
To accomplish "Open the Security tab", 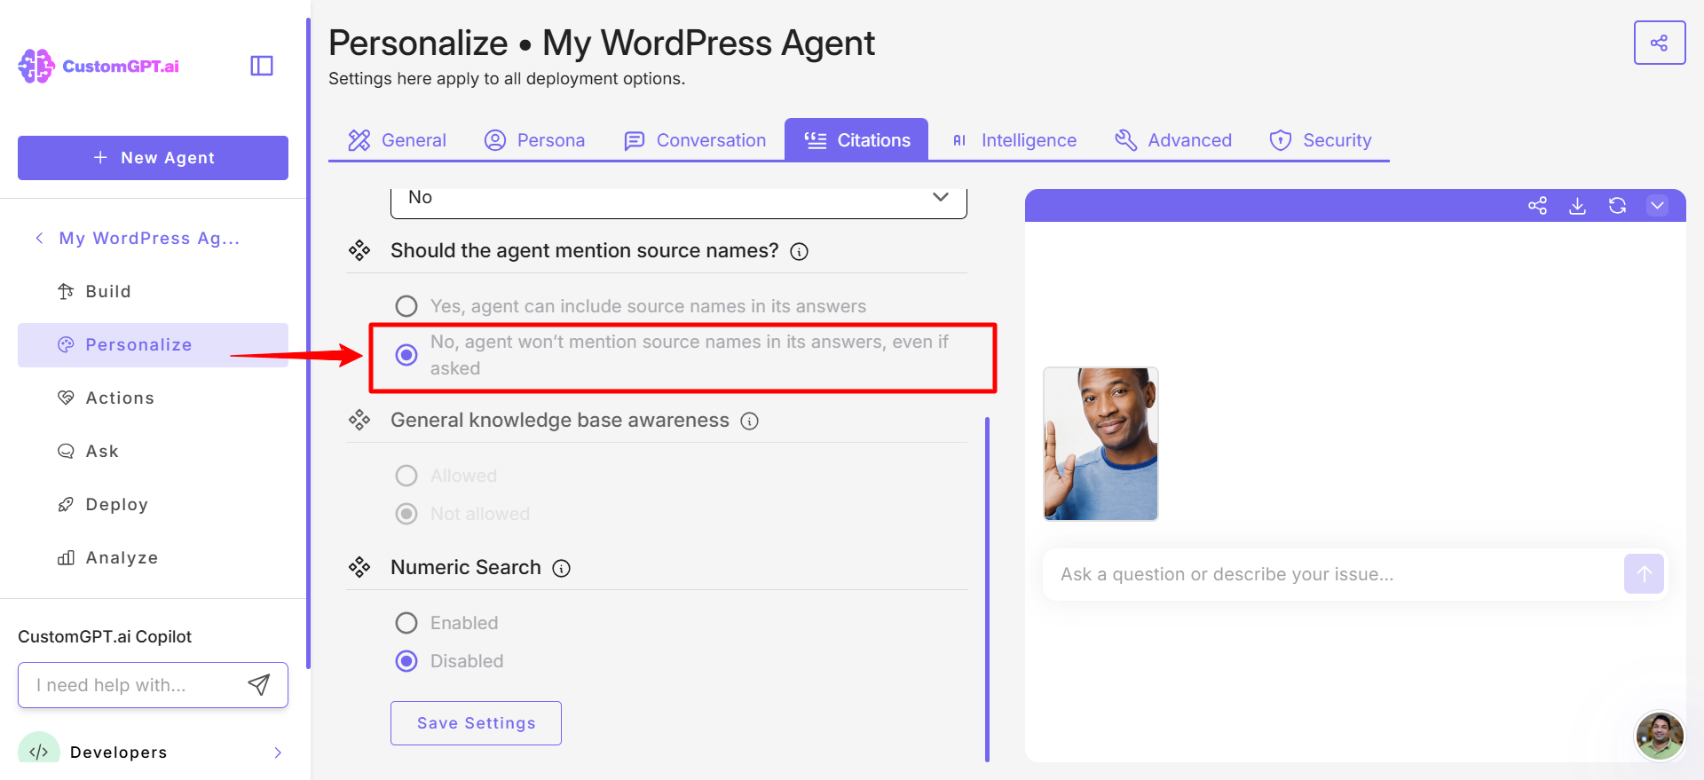I will (x=1321, y=140).
